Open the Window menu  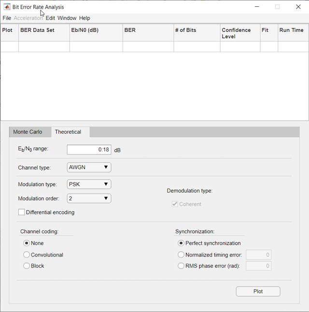(67, 18)
